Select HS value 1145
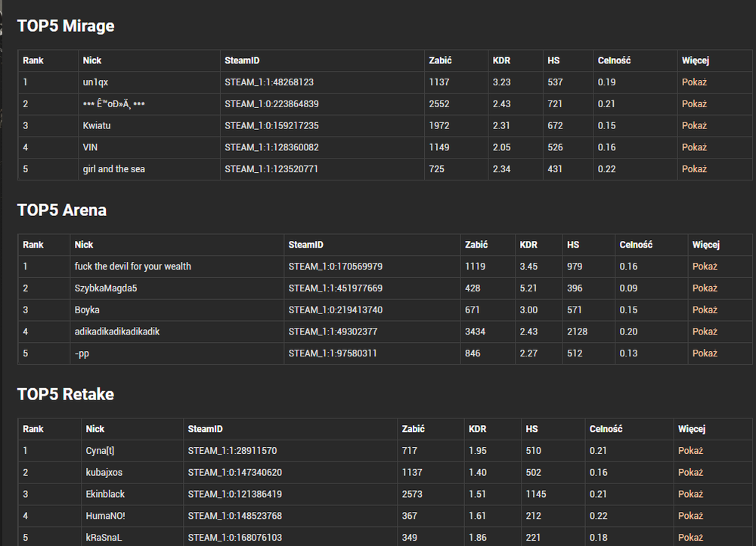Screen dimensions: 756x546 (x=536, y=495)
